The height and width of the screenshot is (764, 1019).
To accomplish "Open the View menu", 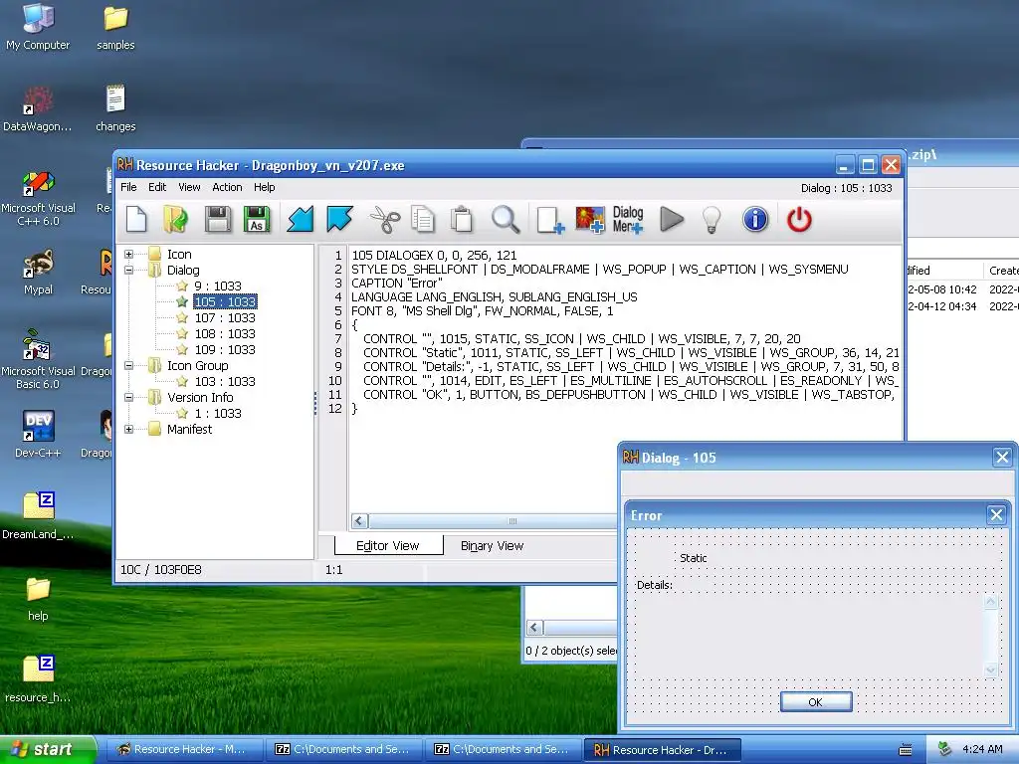I will click(189, 187).
